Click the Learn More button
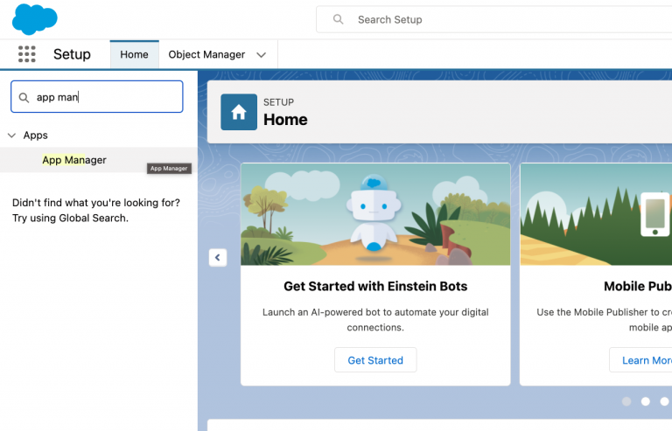Image resolution: width=672 pixels, height=431 pixels. point(640,360)
